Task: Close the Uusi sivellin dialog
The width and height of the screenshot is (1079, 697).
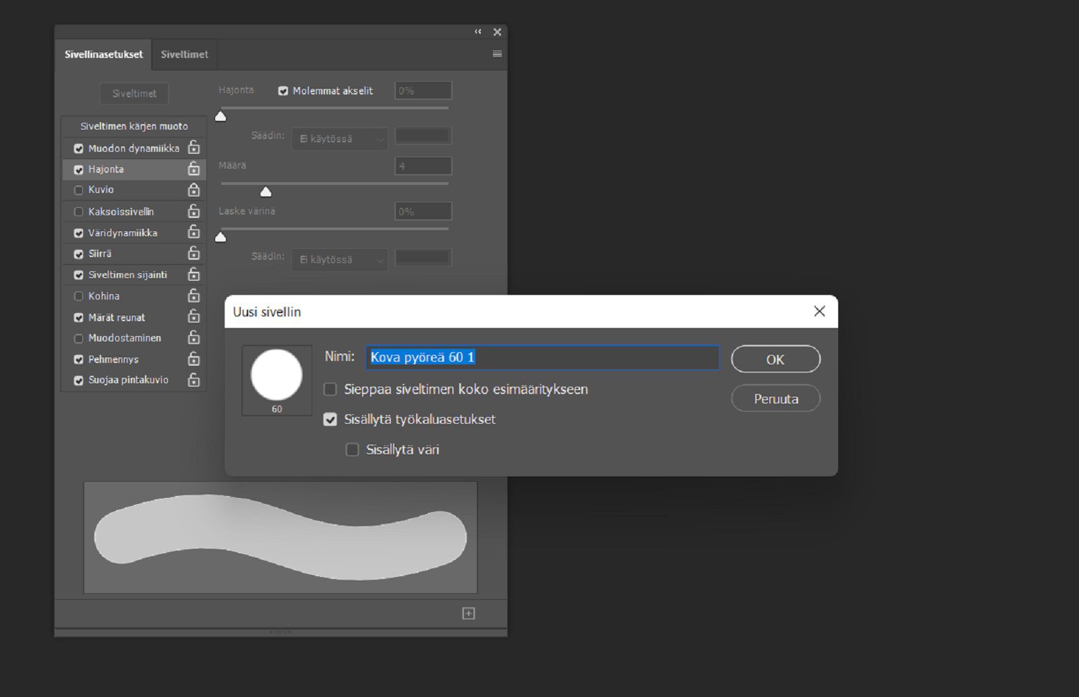Action: [819, 311]
